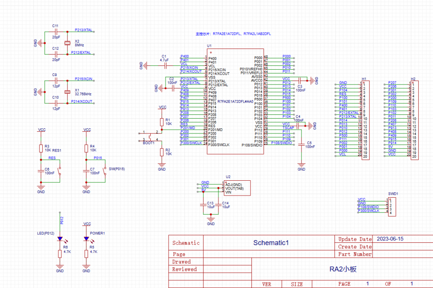Screen dimensions: 433x288
Task: Select the LED(P012) diode symbol
Action: pos(60,239)
